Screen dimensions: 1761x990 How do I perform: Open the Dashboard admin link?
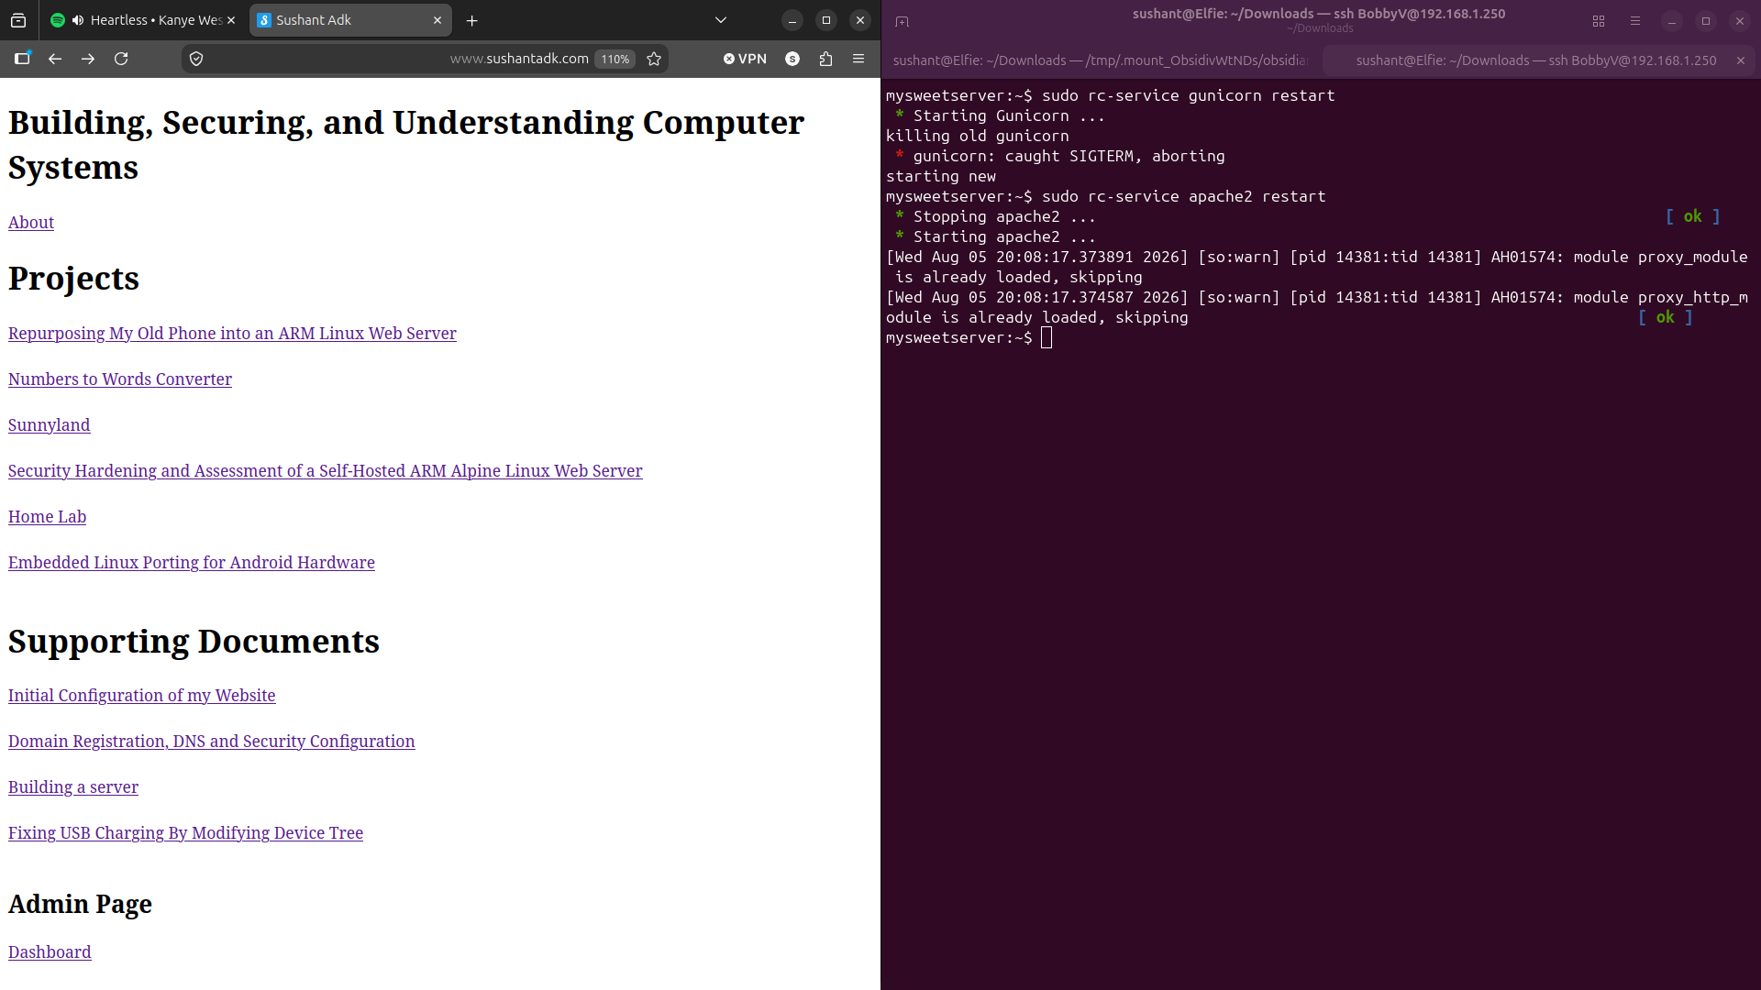click(x=50, y=952)
